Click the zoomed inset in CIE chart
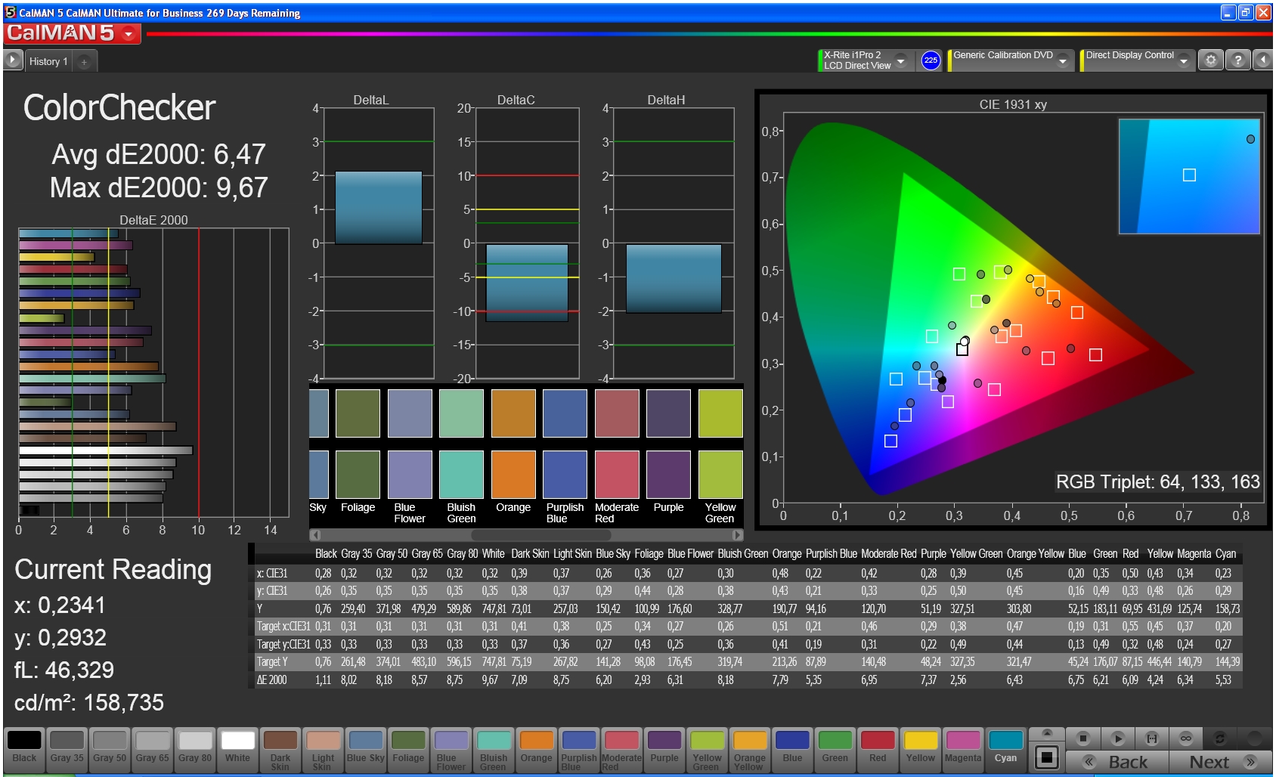 click(1189, 176)
